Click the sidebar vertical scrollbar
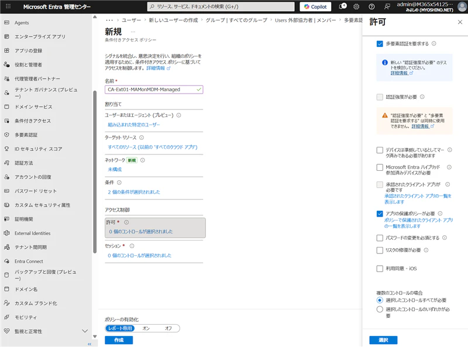This screenshot has height=347, width=468. pos(95,171)
